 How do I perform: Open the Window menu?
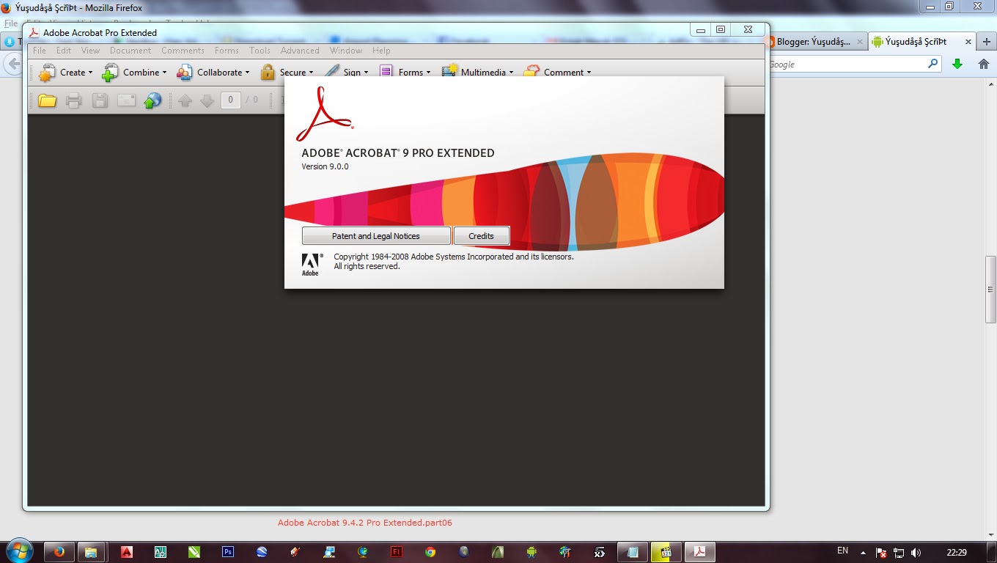point(346,51)
